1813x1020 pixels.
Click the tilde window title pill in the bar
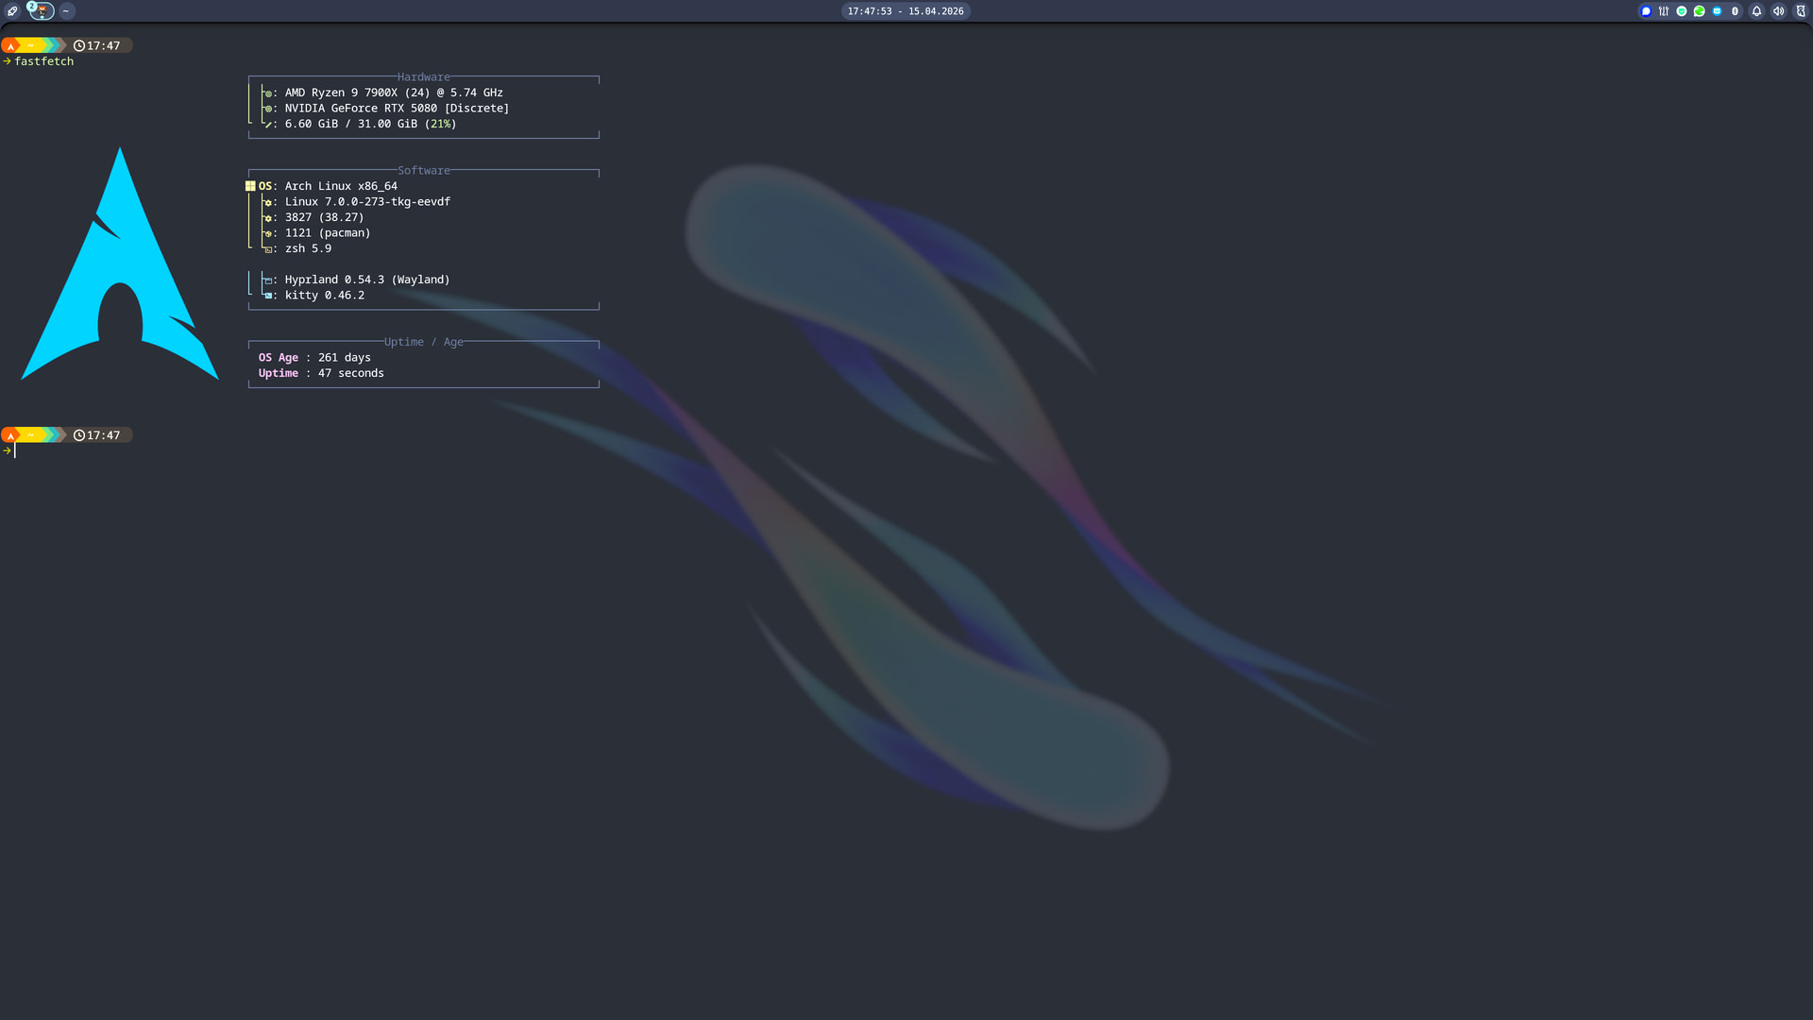(66, 11)
